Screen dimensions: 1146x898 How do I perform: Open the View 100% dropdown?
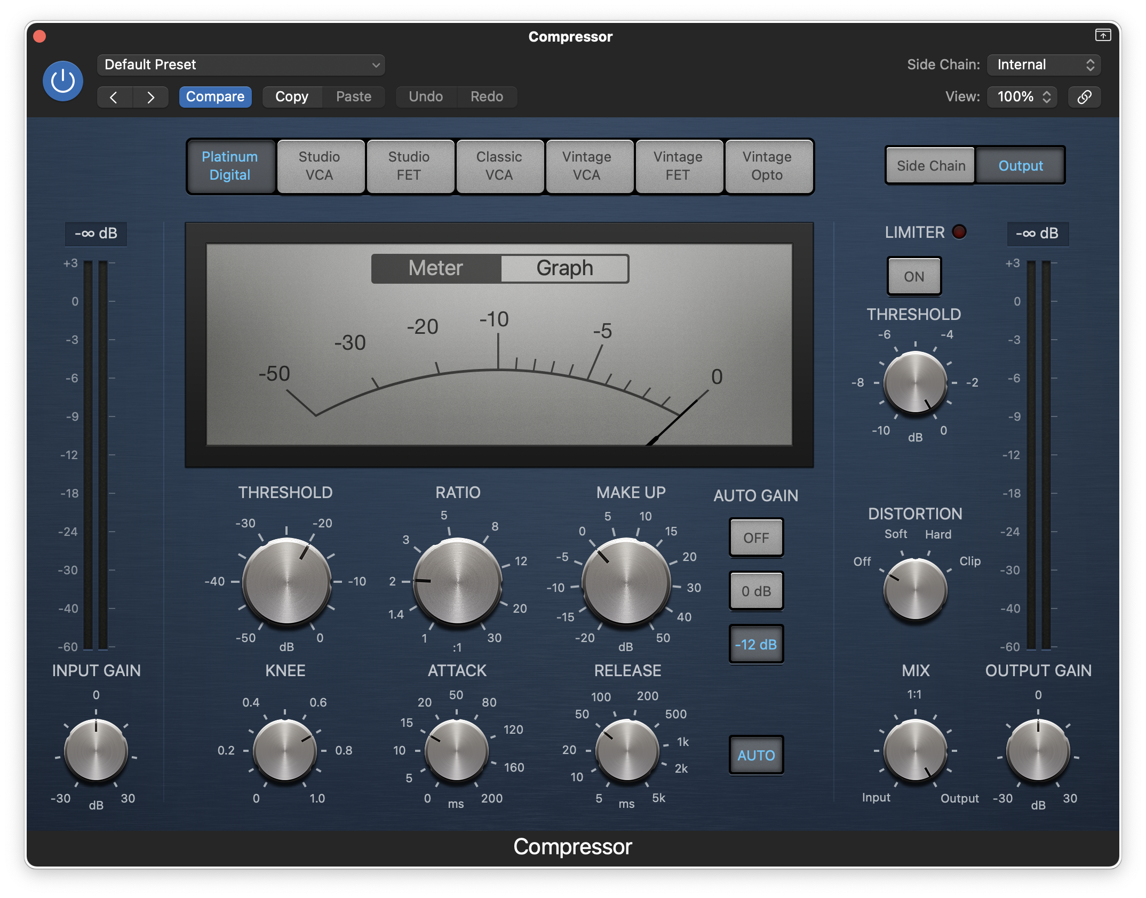click(1023, 97)
